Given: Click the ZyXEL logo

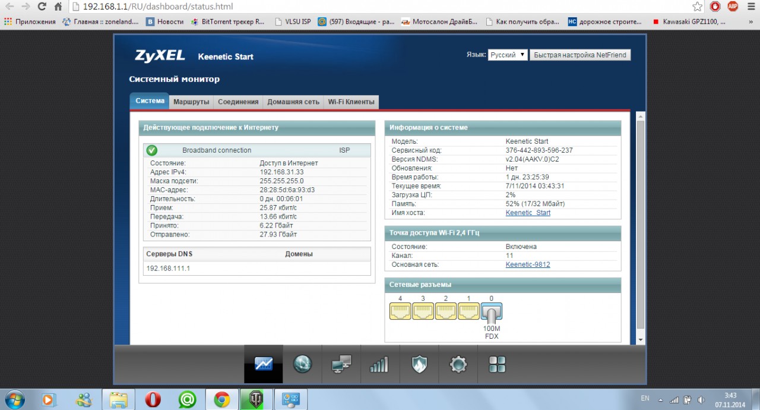Looking at the screenshot, I should click(x=160, y=56).
